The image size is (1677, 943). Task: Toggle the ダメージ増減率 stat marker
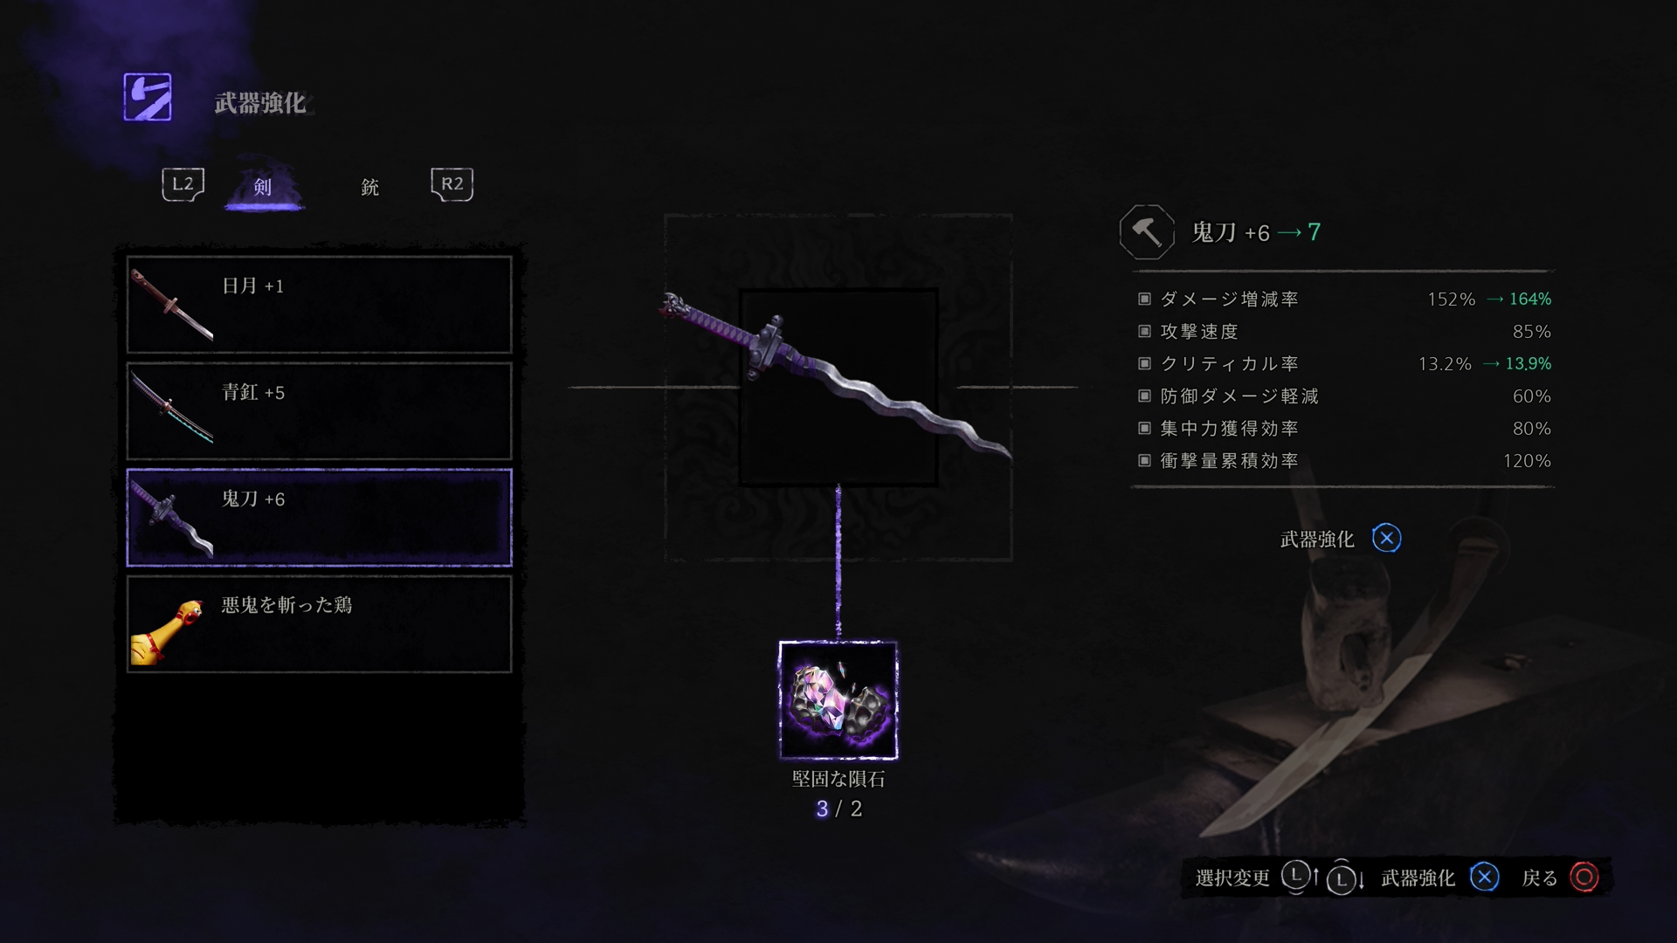tap(1144, 299)
